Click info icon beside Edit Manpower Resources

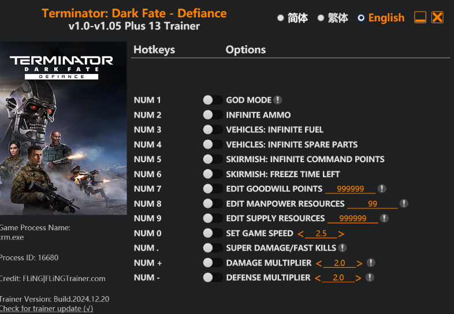coord(404,203)
